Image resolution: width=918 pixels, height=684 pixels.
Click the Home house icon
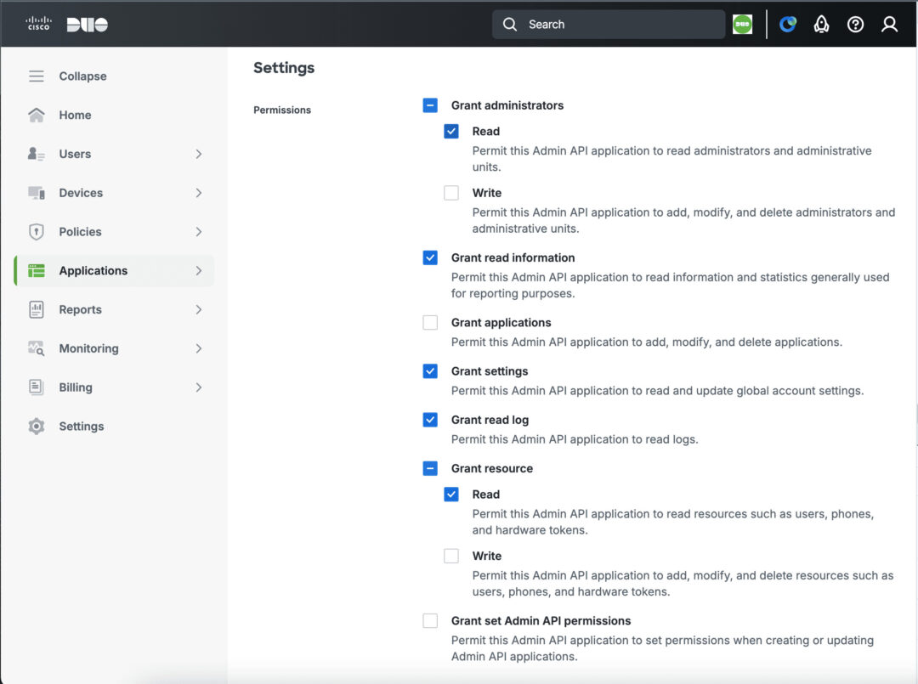37,115
